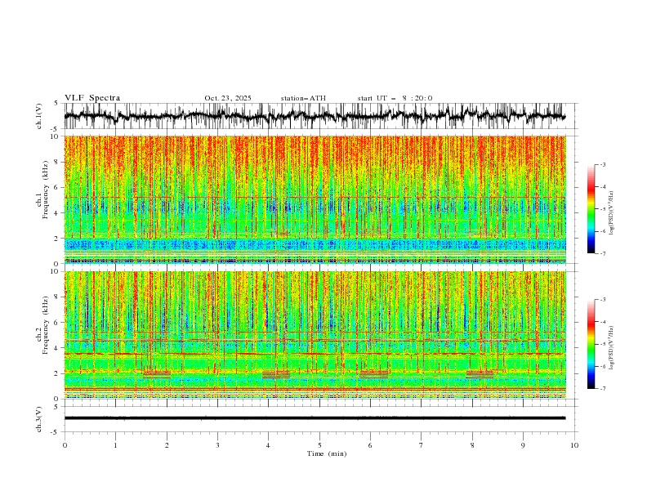Screen dimensions: 647x500
Task: Click the "Time (min)" axis label
Action: point(327,453)
